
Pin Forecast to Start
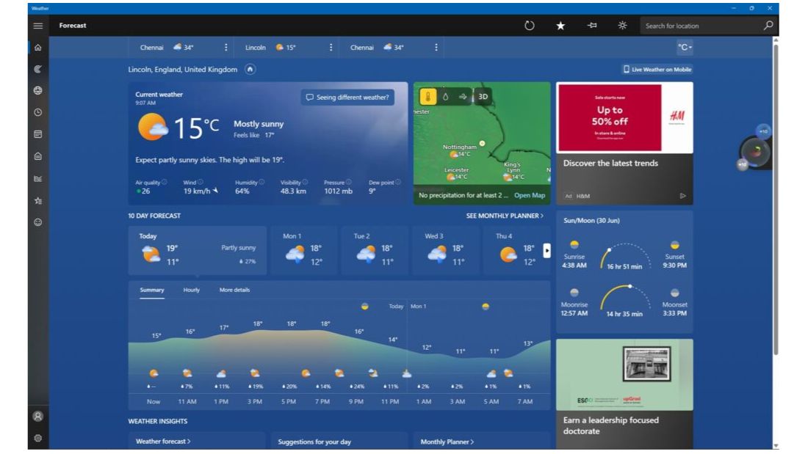coord(591,24)
